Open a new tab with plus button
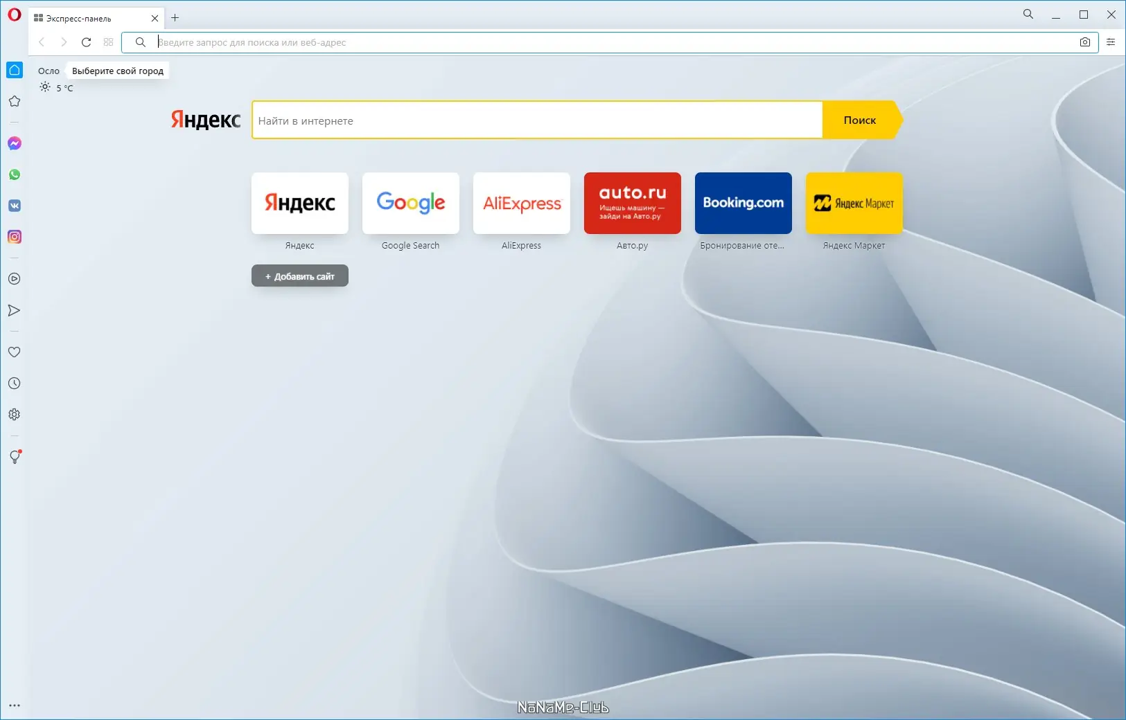This screenshot has height=720, width=1126. [175, 18]
